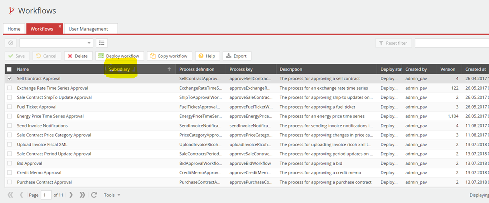
Task: Go to the next page arrow
Action: click(x=71, y=195)
